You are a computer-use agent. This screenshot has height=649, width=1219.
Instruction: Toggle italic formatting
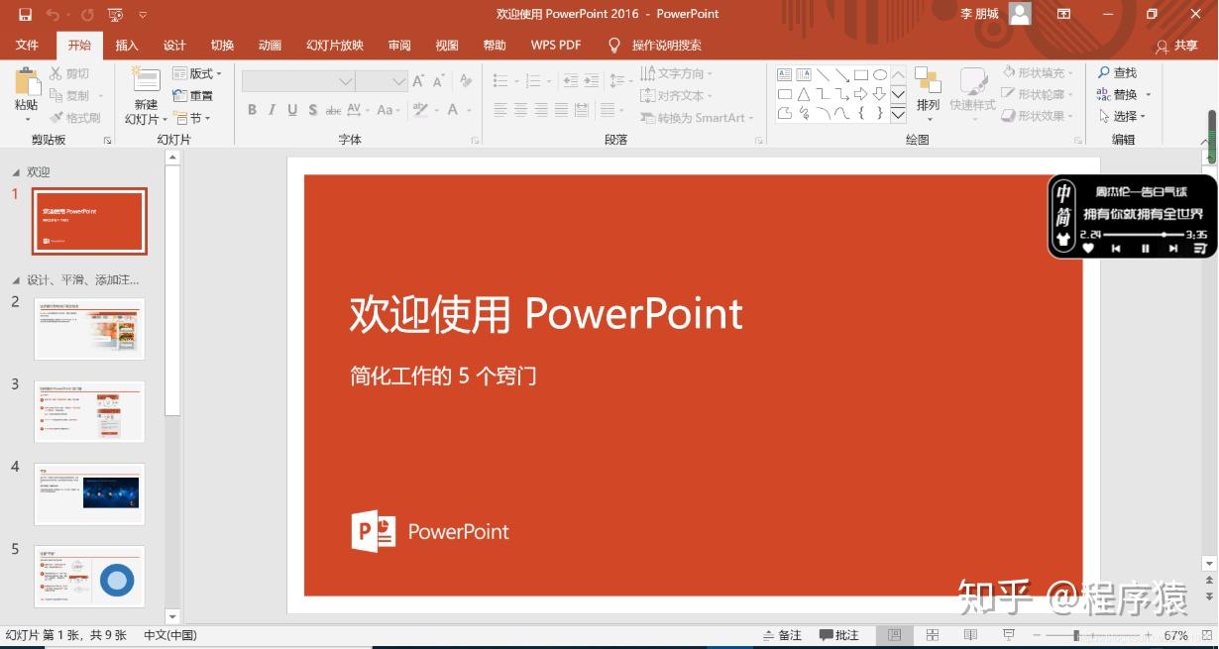click(x=272, y=110)
